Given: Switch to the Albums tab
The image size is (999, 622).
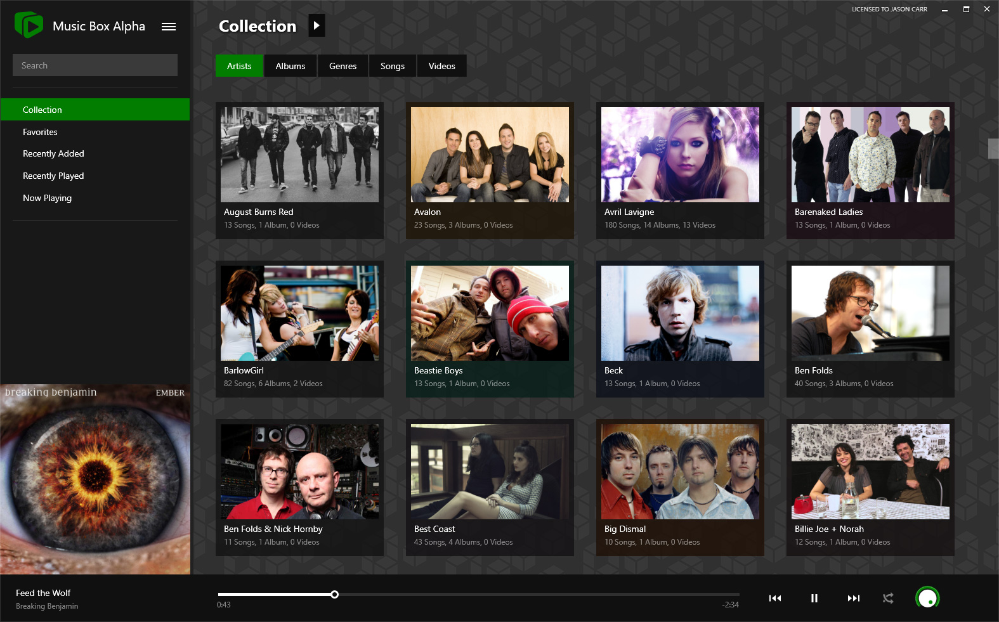Looking at the screenshot, I should tap(291, 66).
